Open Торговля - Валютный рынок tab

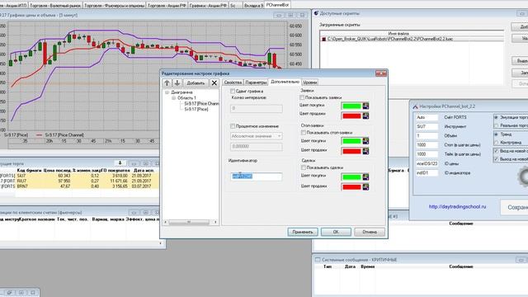55,6
